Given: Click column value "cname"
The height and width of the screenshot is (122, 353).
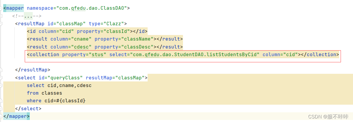Looking at the screenshot, I should pos(81,39).
